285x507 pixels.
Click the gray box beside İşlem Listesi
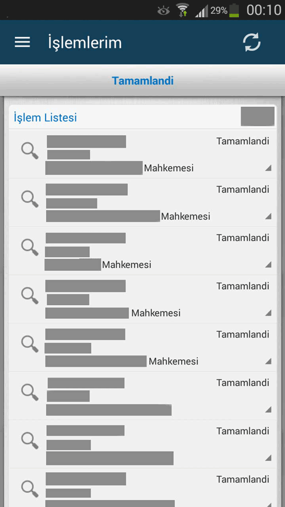click(258, 116)
